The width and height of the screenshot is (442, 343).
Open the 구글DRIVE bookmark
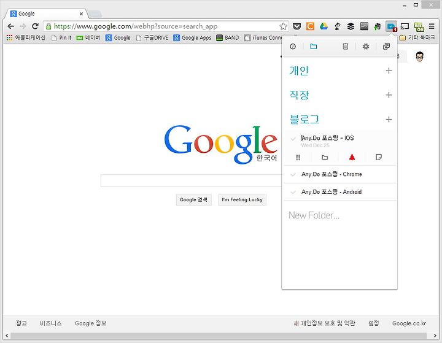pos(152,37)
